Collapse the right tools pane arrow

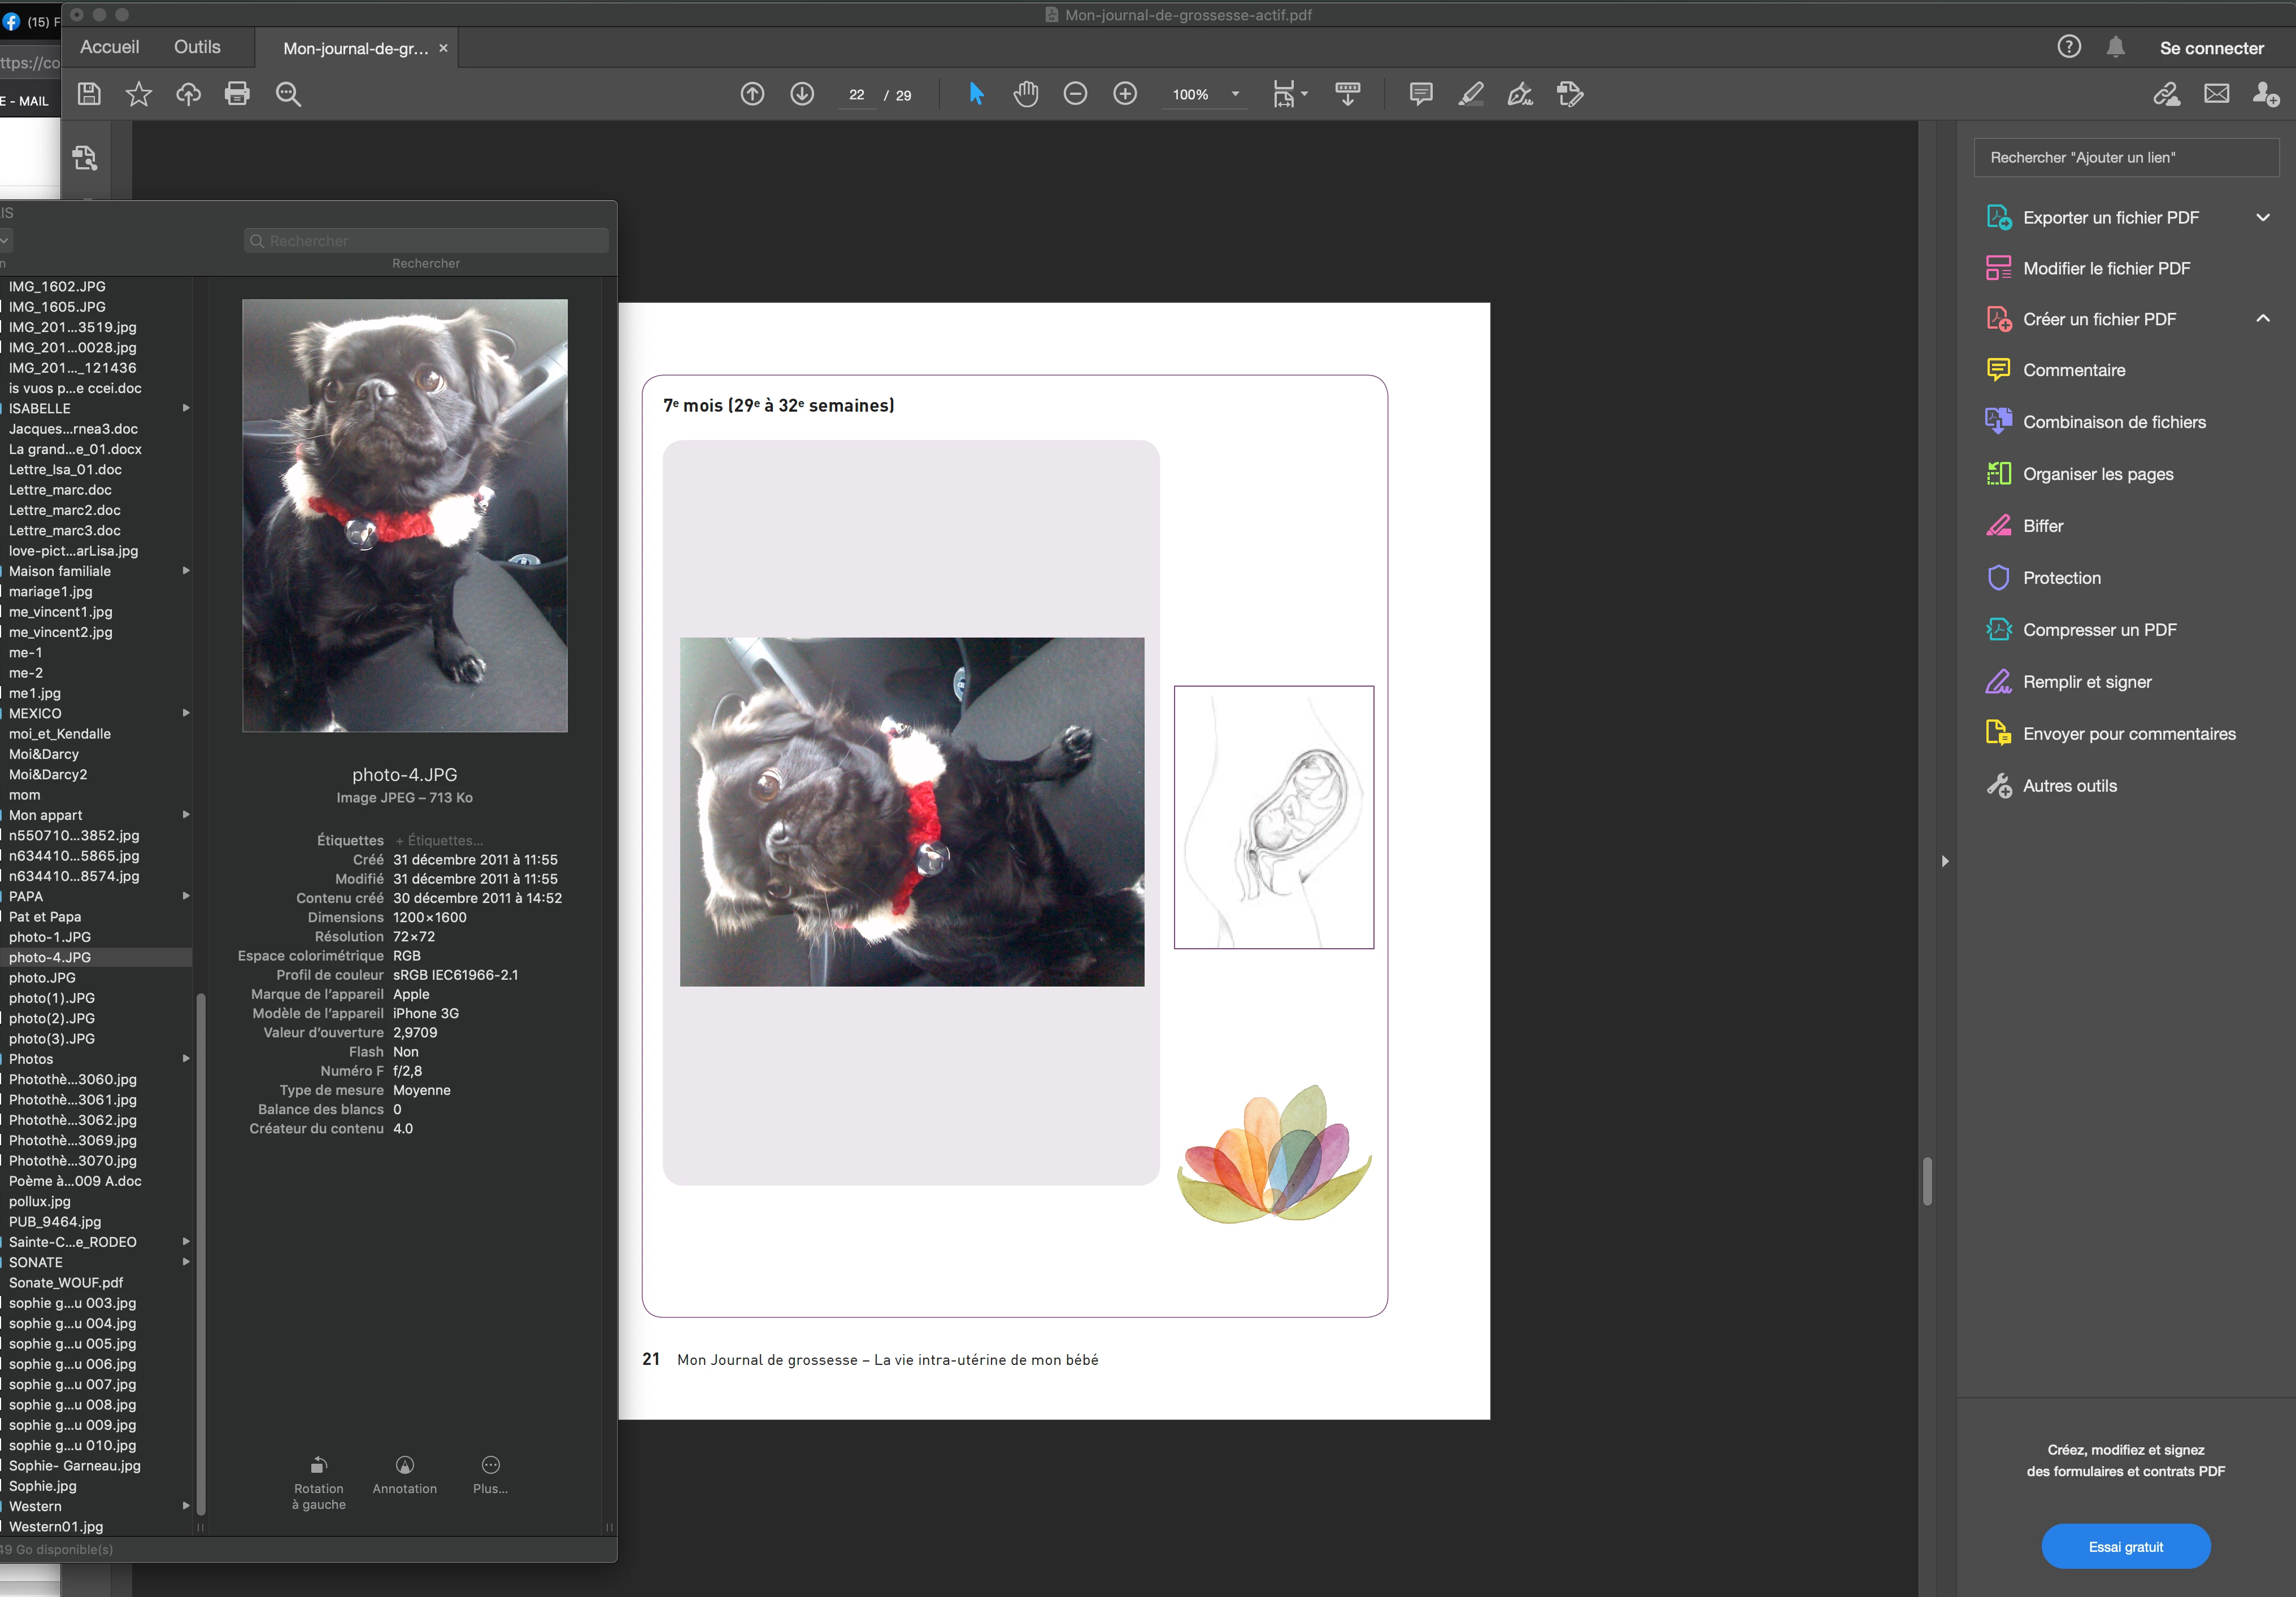1945,861
